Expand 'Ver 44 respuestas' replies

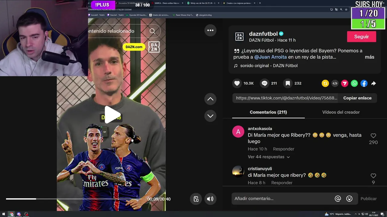tap(269, 157)
